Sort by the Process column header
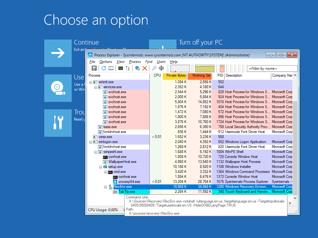 [x=118, y=75]
